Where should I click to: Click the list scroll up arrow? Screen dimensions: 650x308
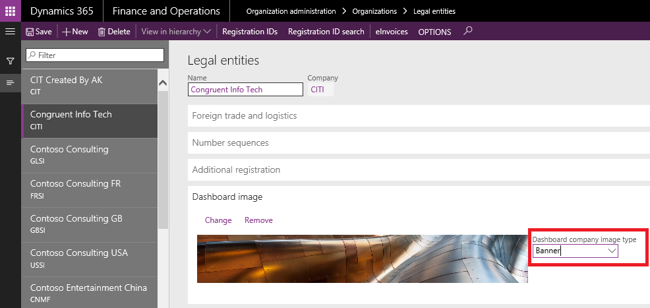click(163, 83)
